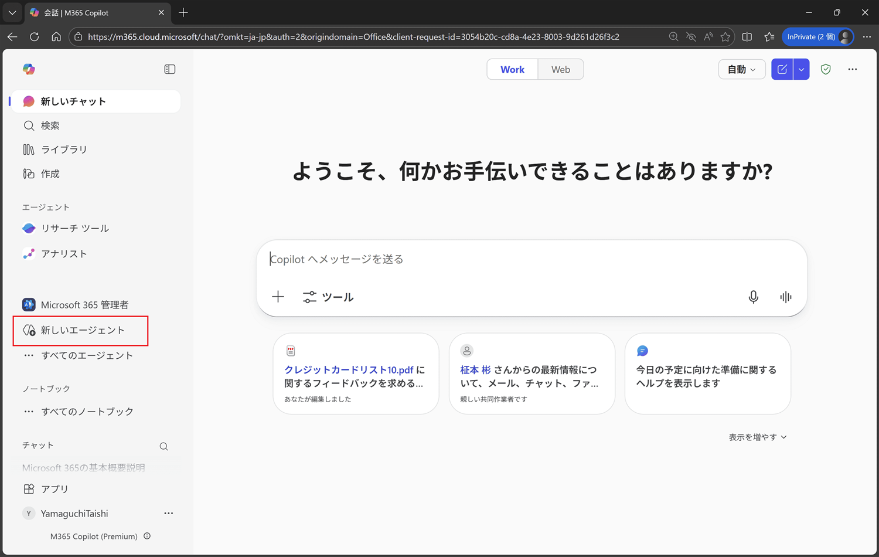Open browser settings and more menu
Viewport: 879px width, 557px height.
[867, 36]
